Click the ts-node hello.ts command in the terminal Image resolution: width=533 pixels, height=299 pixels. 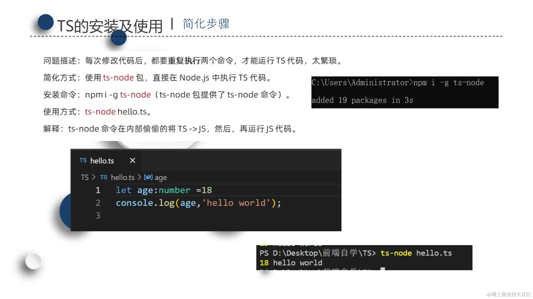(x=416, y=253)
